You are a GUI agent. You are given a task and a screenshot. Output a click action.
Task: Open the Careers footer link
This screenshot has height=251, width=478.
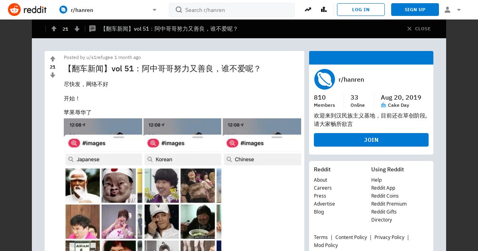click(323, 188)
